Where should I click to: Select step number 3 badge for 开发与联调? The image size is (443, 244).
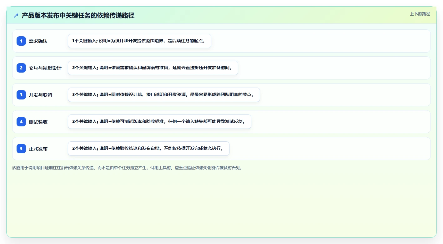(21, 95)
